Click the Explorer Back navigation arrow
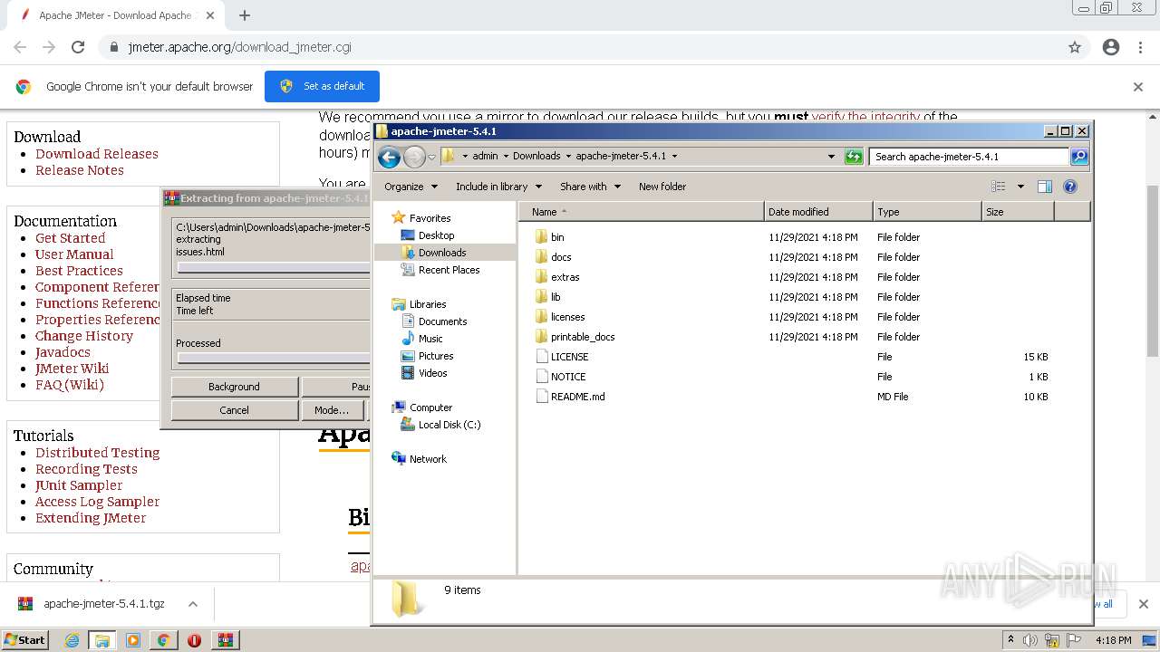The height and width of the screenshot is (652, 1160). pos(389,157)
